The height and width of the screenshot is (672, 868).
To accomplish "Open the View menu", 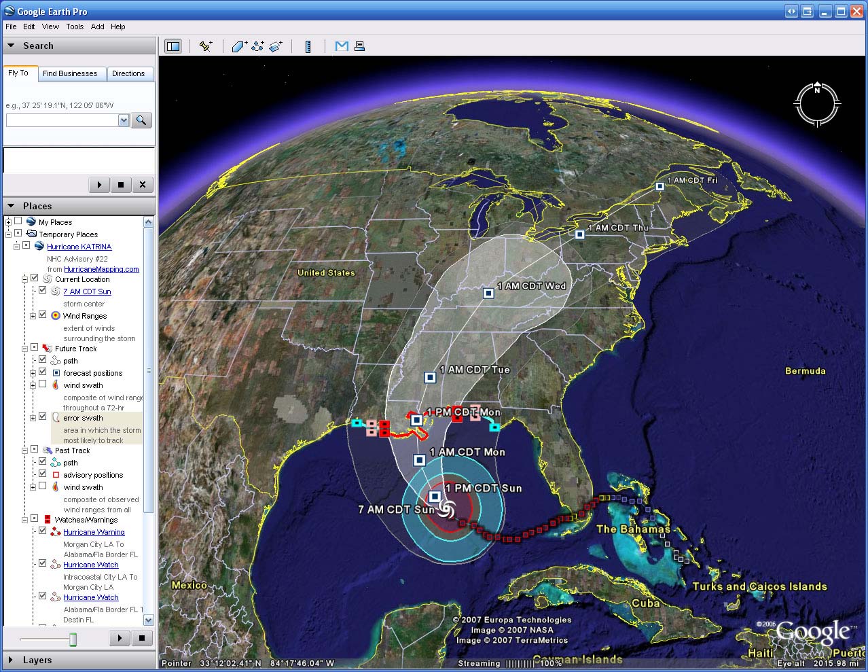I will click(50, 26).
